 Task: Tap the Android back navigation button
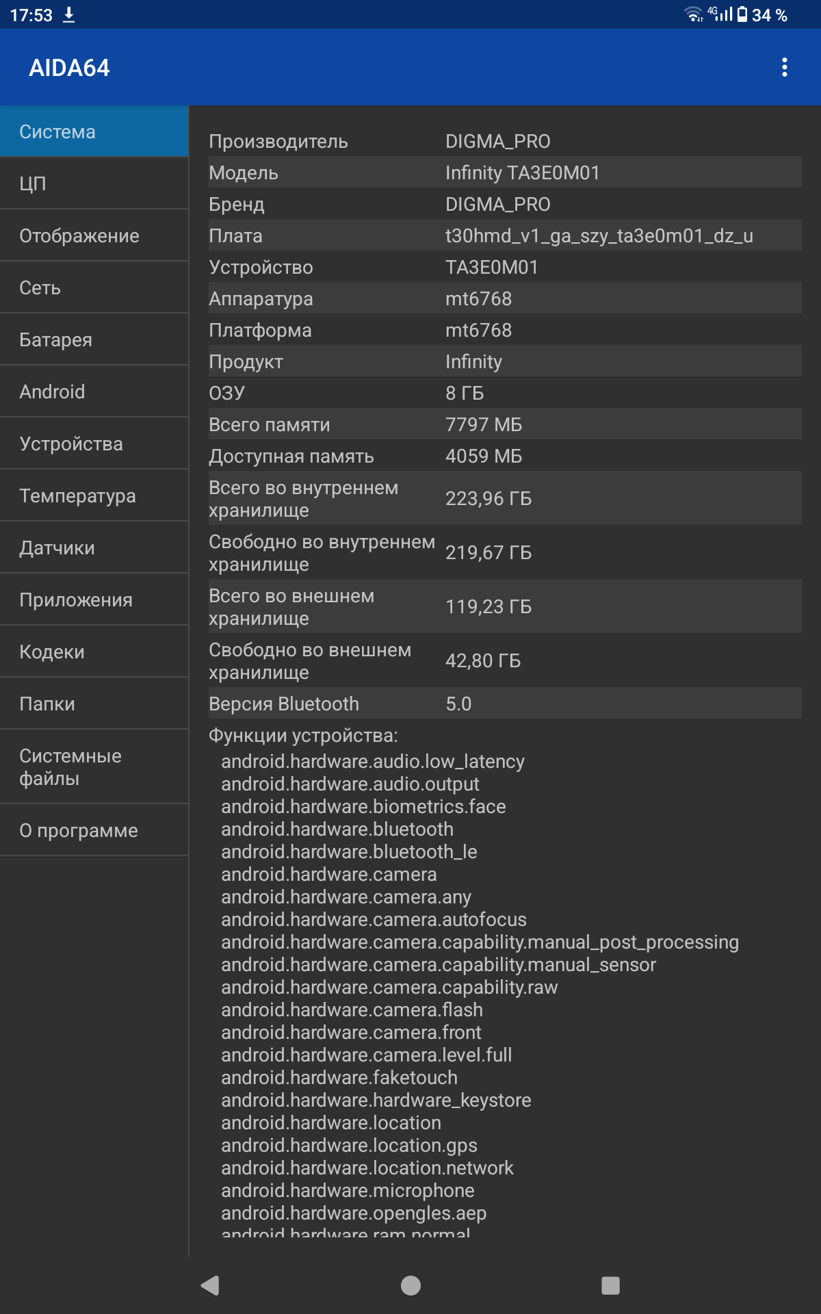210,1285
